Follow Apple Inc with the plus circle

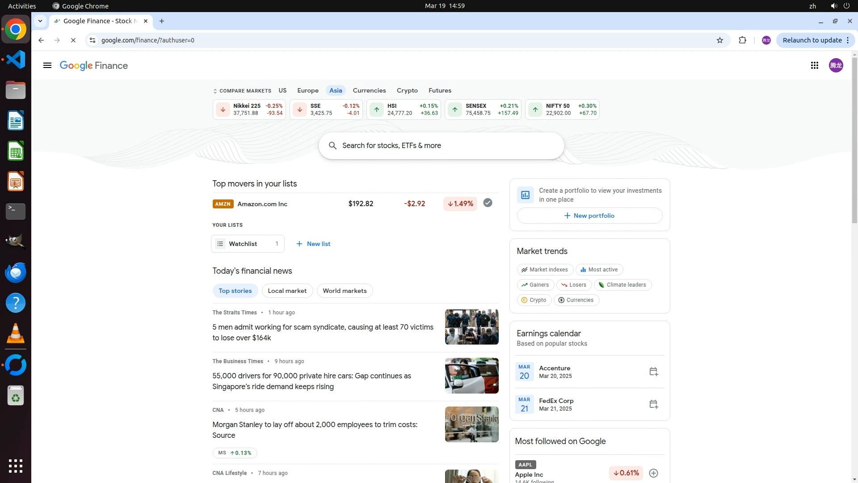tap(653, 473)
